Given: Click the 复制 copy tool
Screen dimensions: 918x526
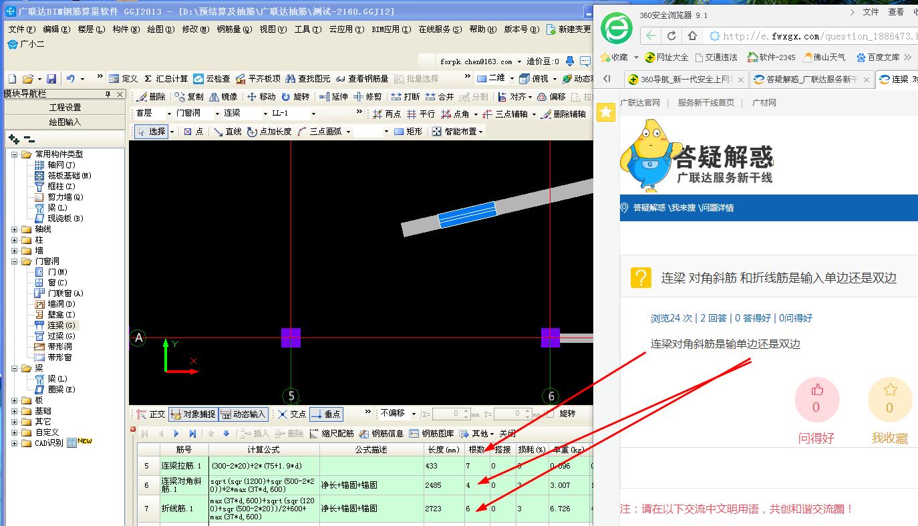Looking at the screenshot, I should point(189,97).
